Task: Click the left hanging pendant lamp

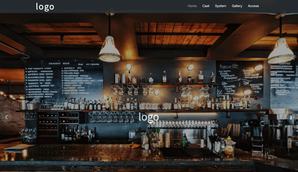Action: tap(110, 50)
